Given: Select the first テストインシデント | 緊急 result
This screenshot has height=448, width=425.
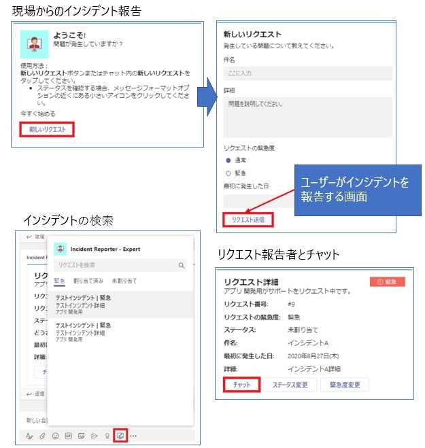Looking at the screenshot, I should (120, 305).
